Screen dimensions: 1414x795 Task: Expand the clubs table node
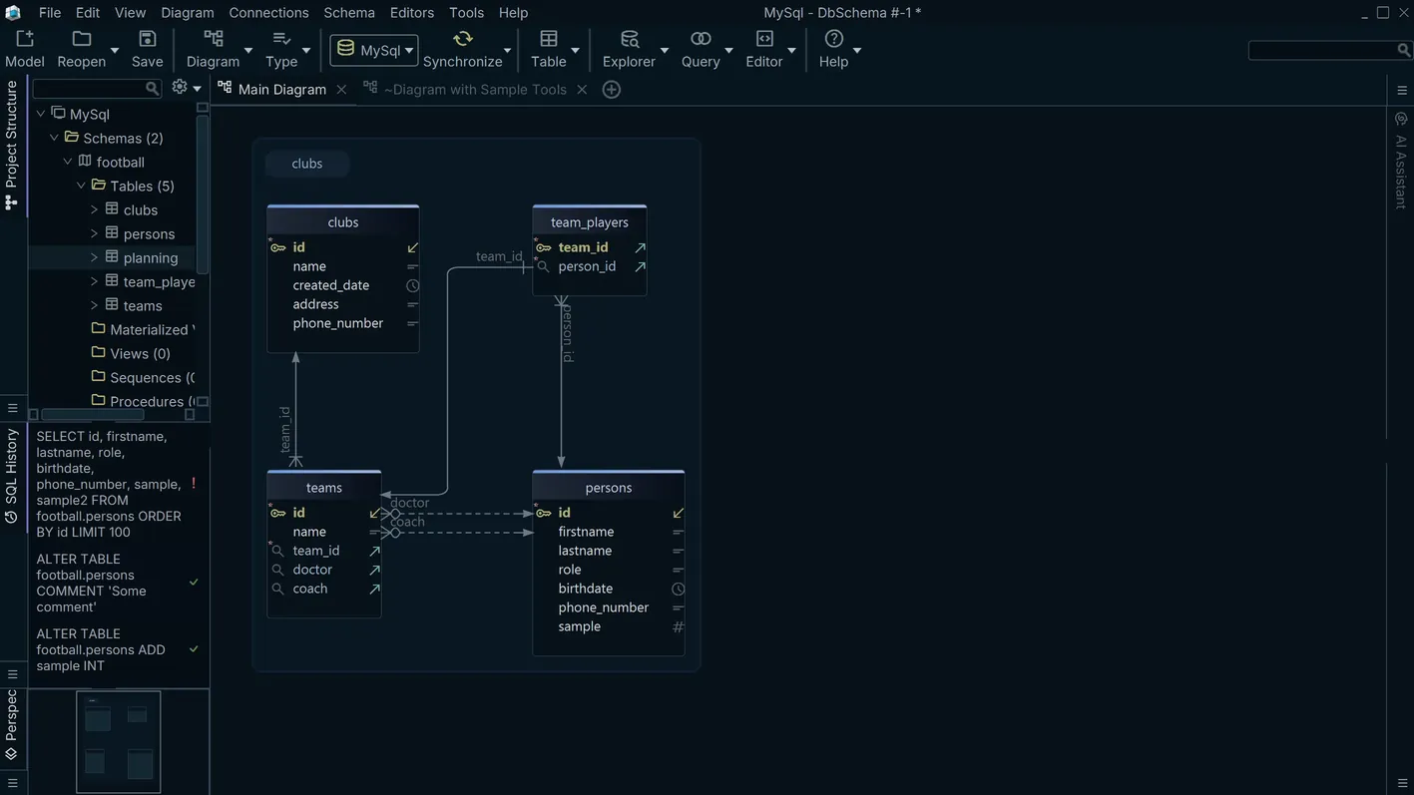click(95, 209)
